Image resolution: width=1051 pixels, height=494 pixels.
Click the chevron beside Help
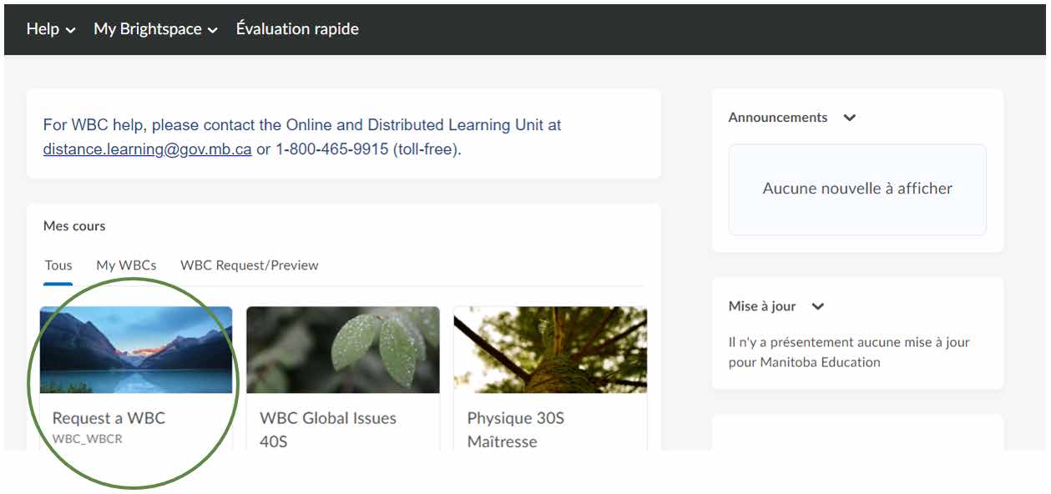(x=70, y=30)
